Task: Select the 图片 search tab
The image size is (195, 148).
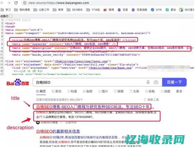Action: coord(103,91)
